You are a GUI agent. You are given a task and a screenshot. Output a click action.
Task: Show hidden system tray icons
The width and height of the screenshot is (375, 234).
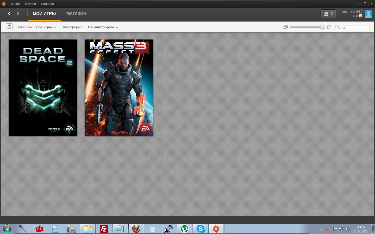[x=321, y=229]
